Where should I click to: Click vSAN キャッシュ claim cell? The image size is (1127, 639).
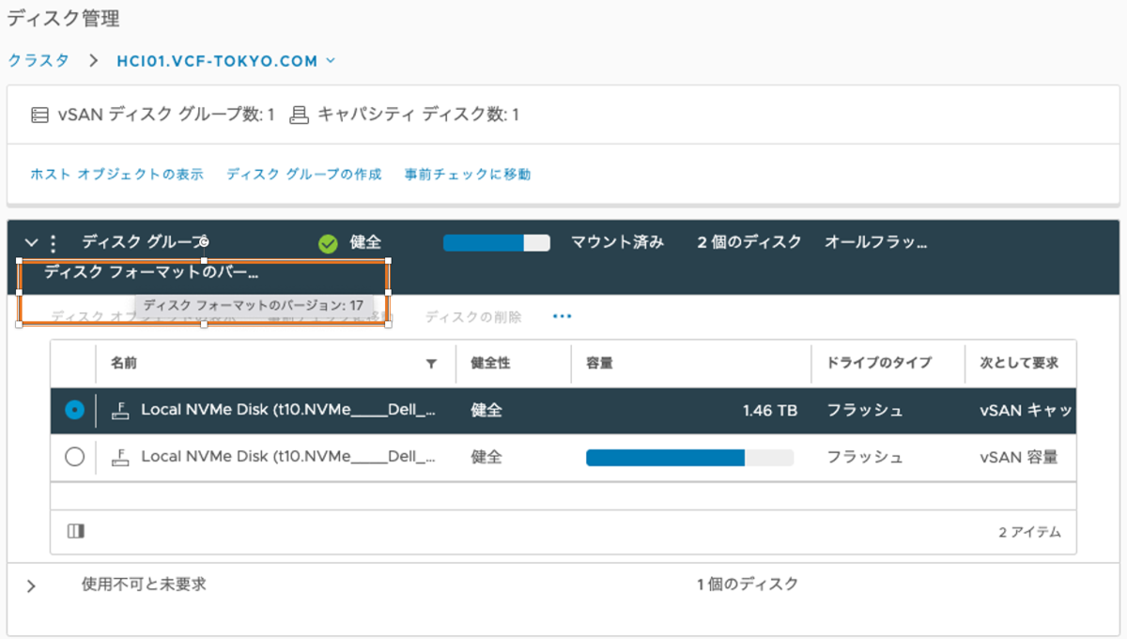point(1027,410)
